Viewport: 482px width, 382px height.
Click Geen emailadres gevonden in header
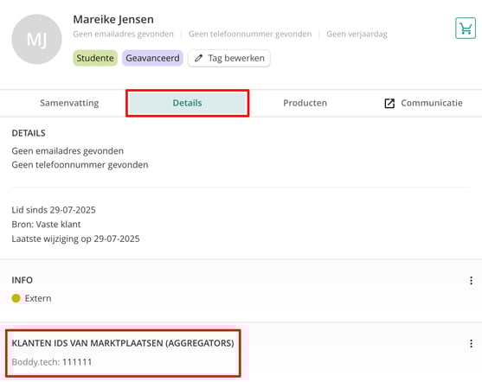coord(123,34)
